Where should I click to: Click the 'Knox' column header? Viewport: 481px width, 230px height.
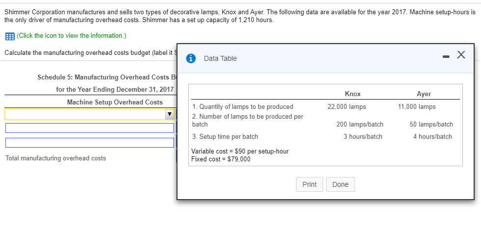353,94
